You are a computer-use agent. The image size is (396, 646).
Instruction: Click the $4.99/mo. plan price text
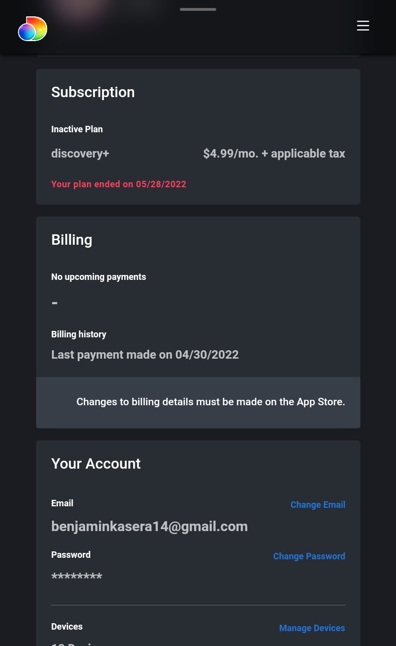point(274,154)
